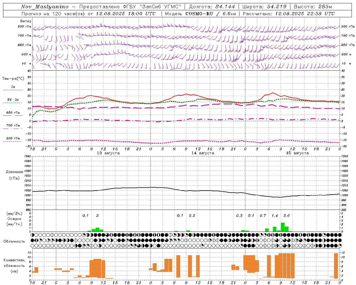Click the (км) unit under convective label

click(14, 271)
